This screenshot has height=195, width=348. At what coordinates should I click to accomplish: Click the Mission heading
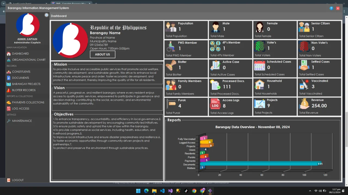[60, 64]
